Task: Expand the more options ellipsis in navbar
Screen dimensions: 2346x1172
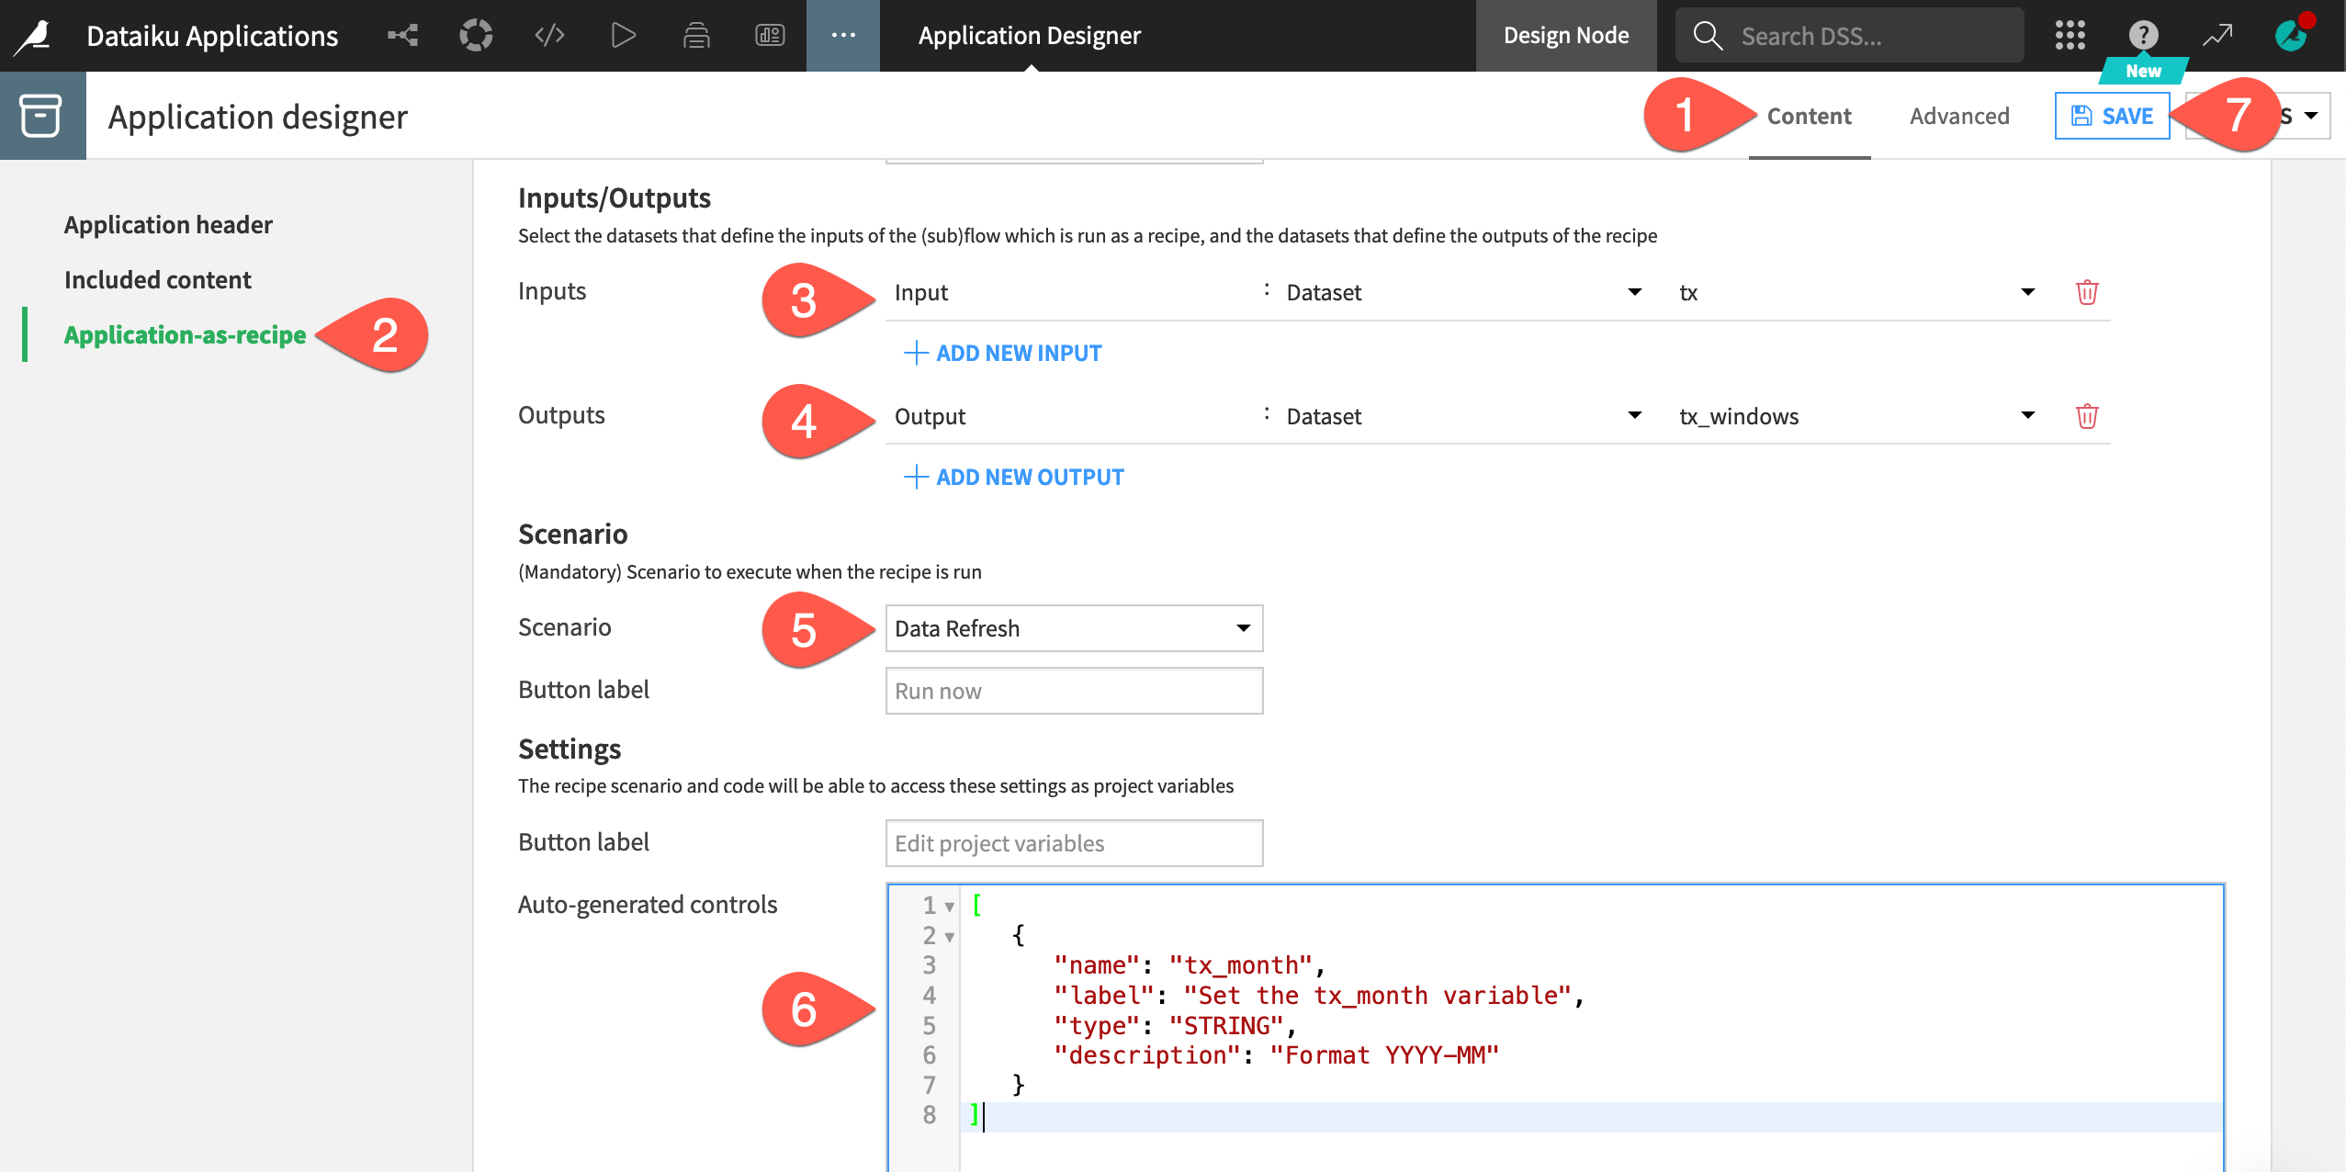Action: (842, 35)
